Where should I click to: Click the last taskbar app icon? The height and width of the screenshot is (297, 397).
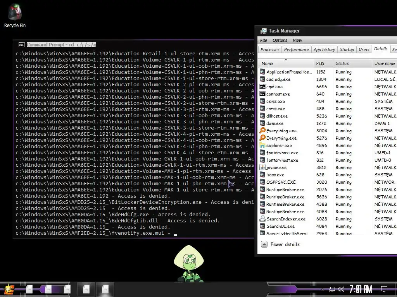point(105,289)
